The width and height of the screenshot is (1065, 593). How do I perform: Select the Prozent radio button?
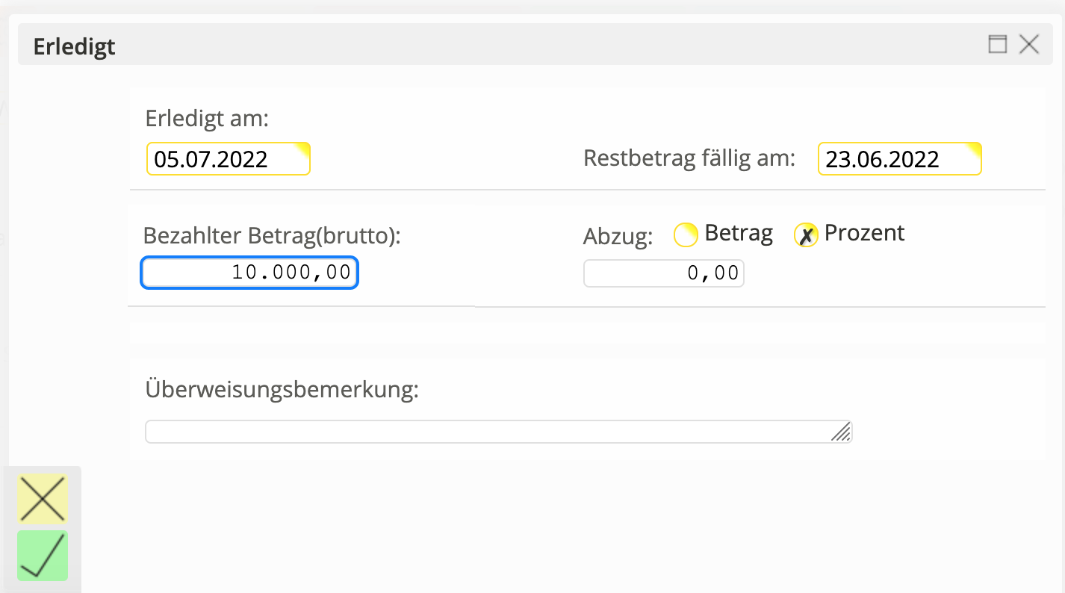805,235
